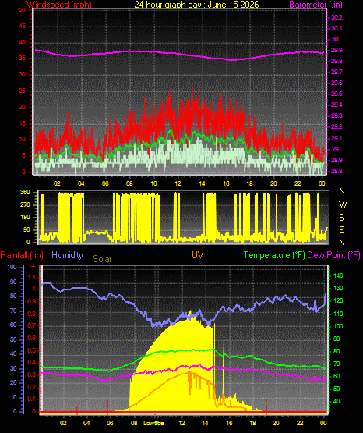Screen dimensions: 363x433
Task: Click the "30.1" barometer axis value
Action: [337, 28]
